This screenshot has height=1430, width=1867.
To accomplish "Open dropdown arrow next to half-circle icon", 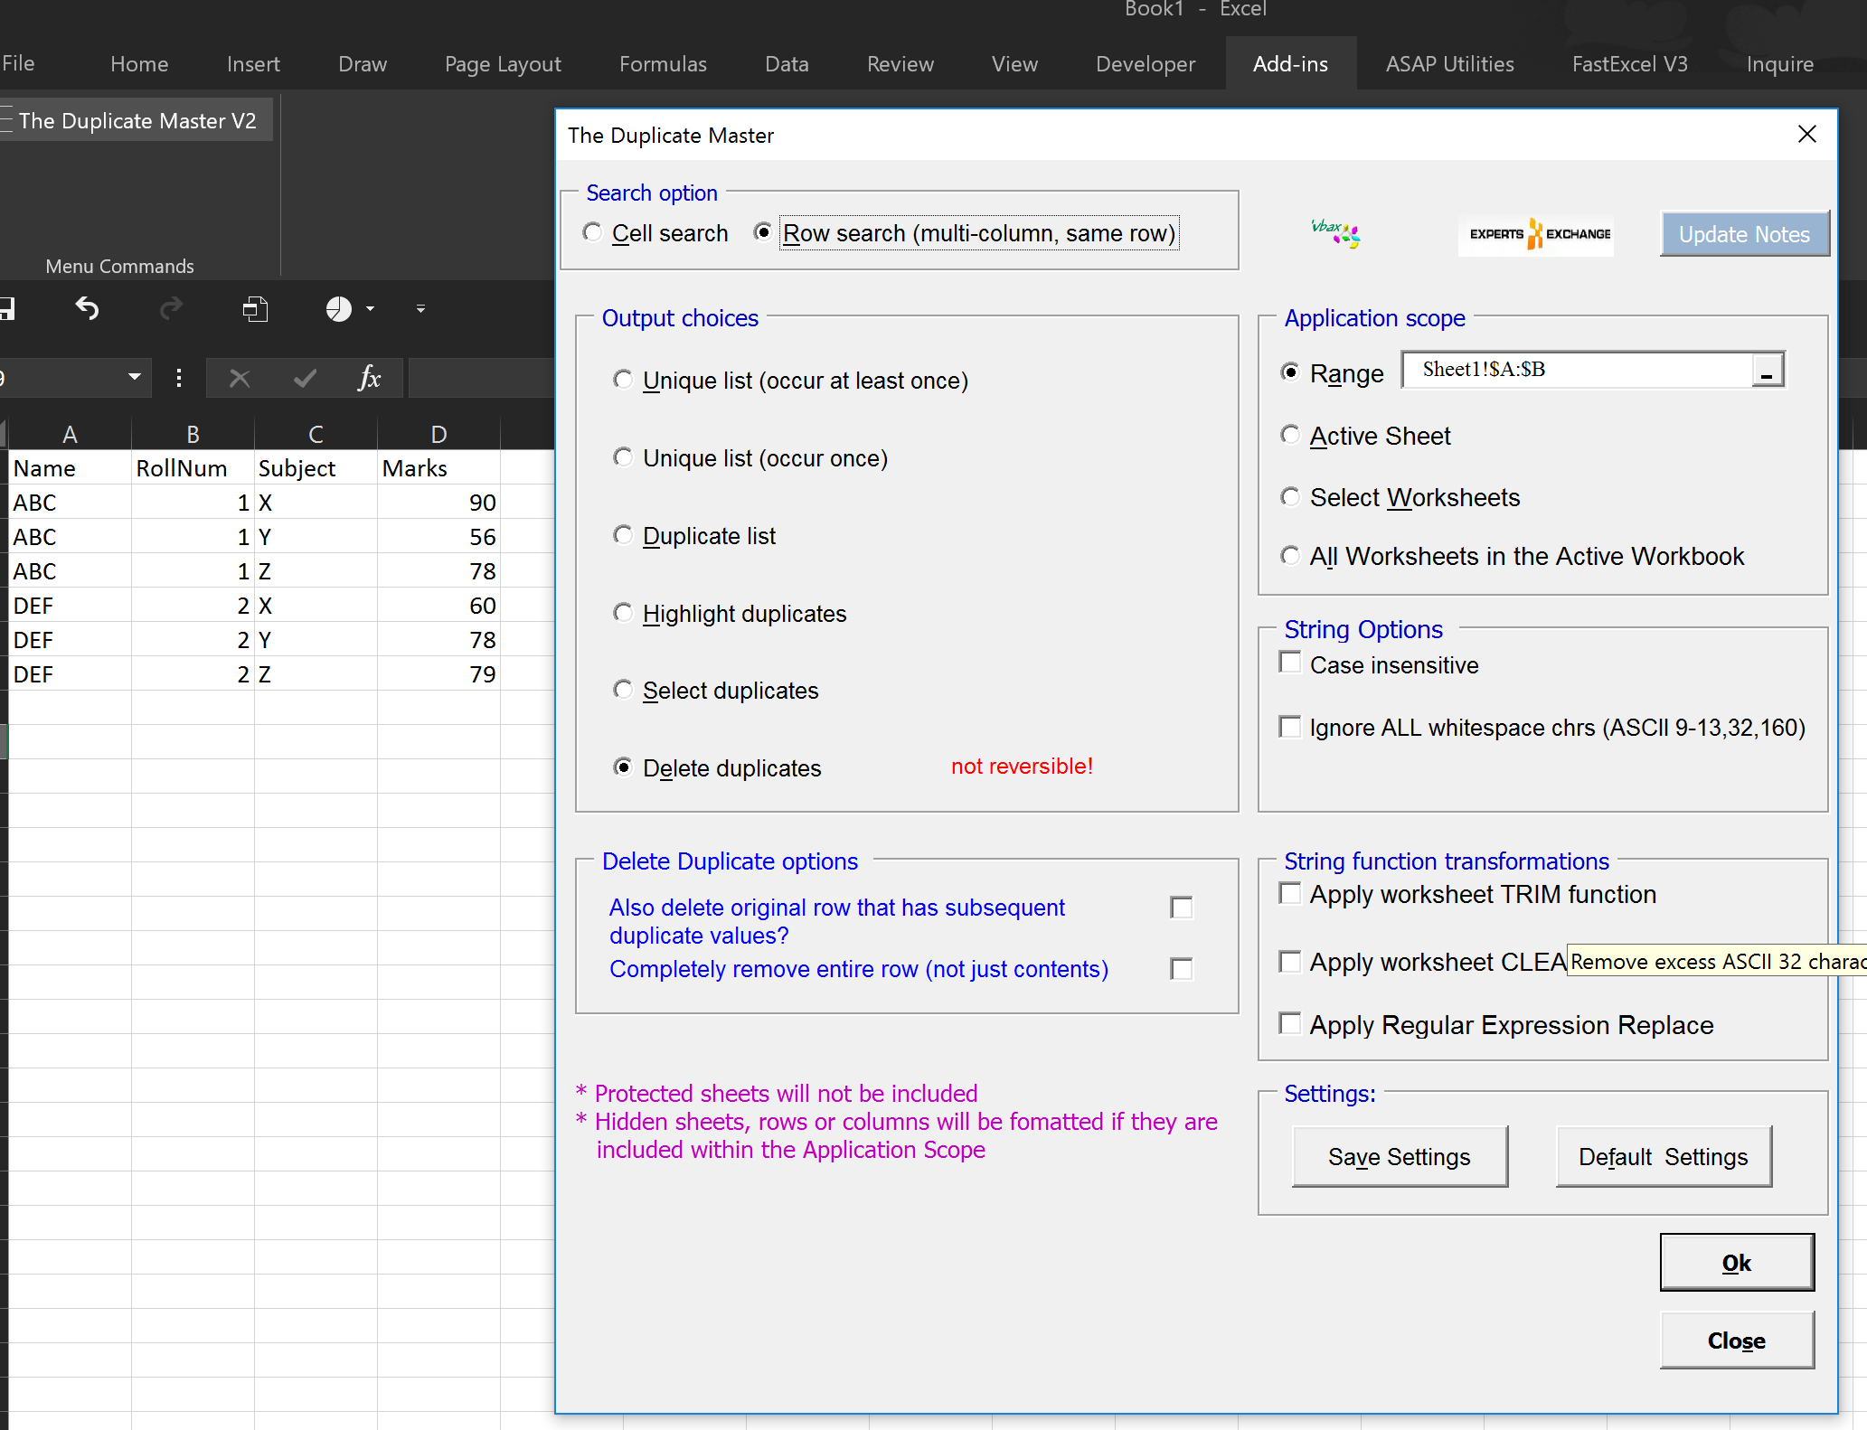I will click(x=370, y=309).
